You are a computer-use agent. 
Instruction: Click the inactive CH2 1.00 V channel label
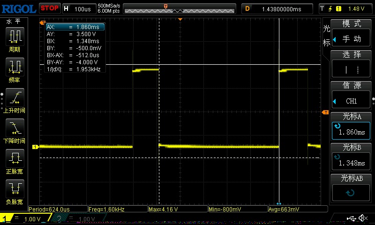[x=79, y=218]
